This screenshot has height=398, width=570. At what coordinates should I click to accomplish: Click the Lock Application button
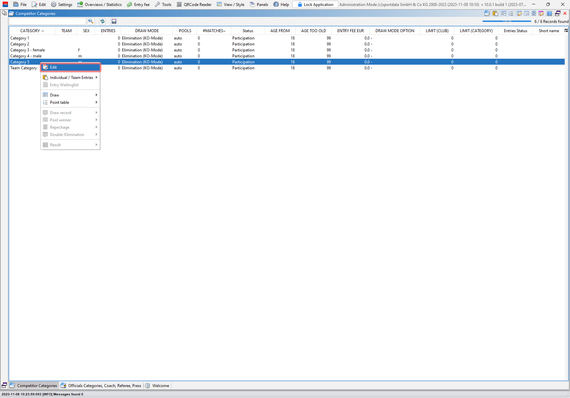315,5
